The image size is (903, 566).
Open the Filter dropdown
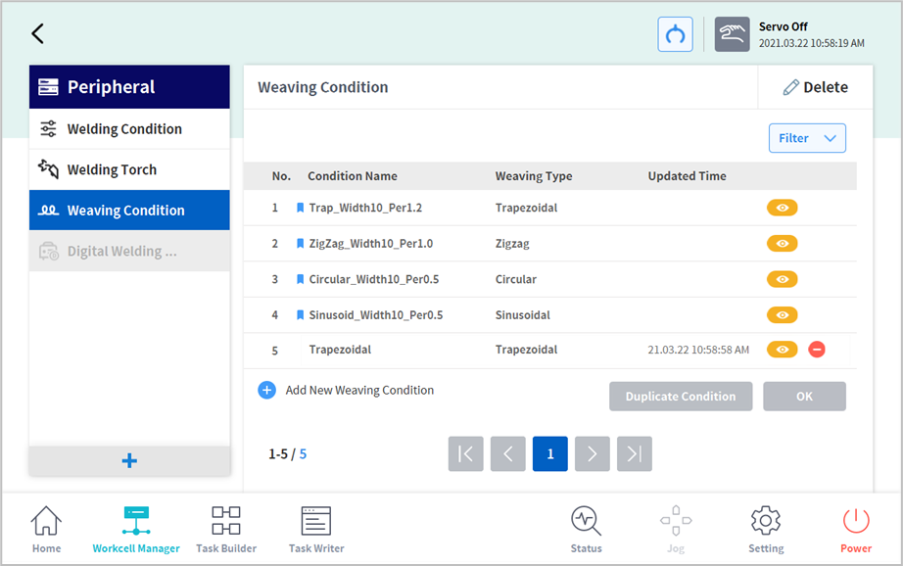click(806, 138)
